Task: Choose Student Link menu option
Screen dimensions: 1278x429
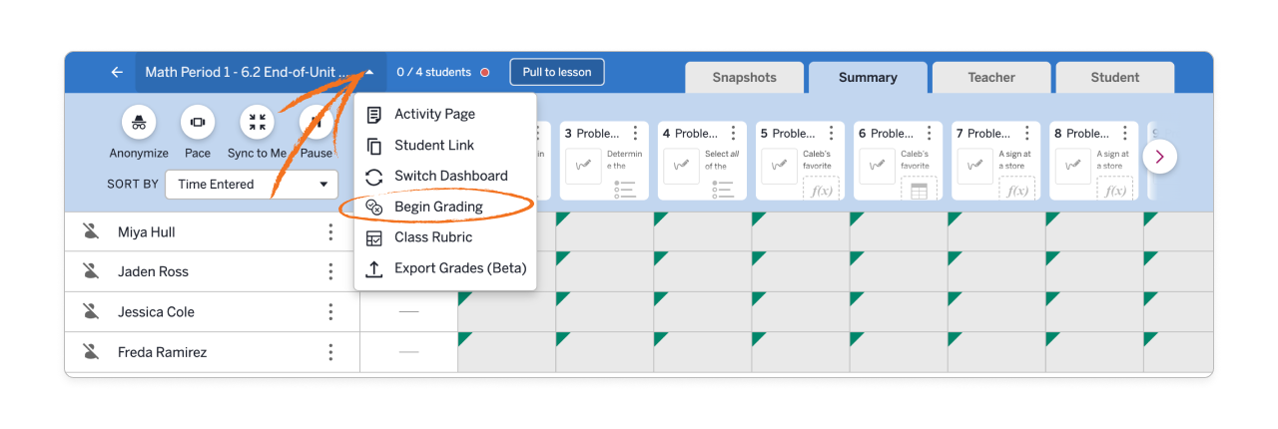Action: (433, 145)
